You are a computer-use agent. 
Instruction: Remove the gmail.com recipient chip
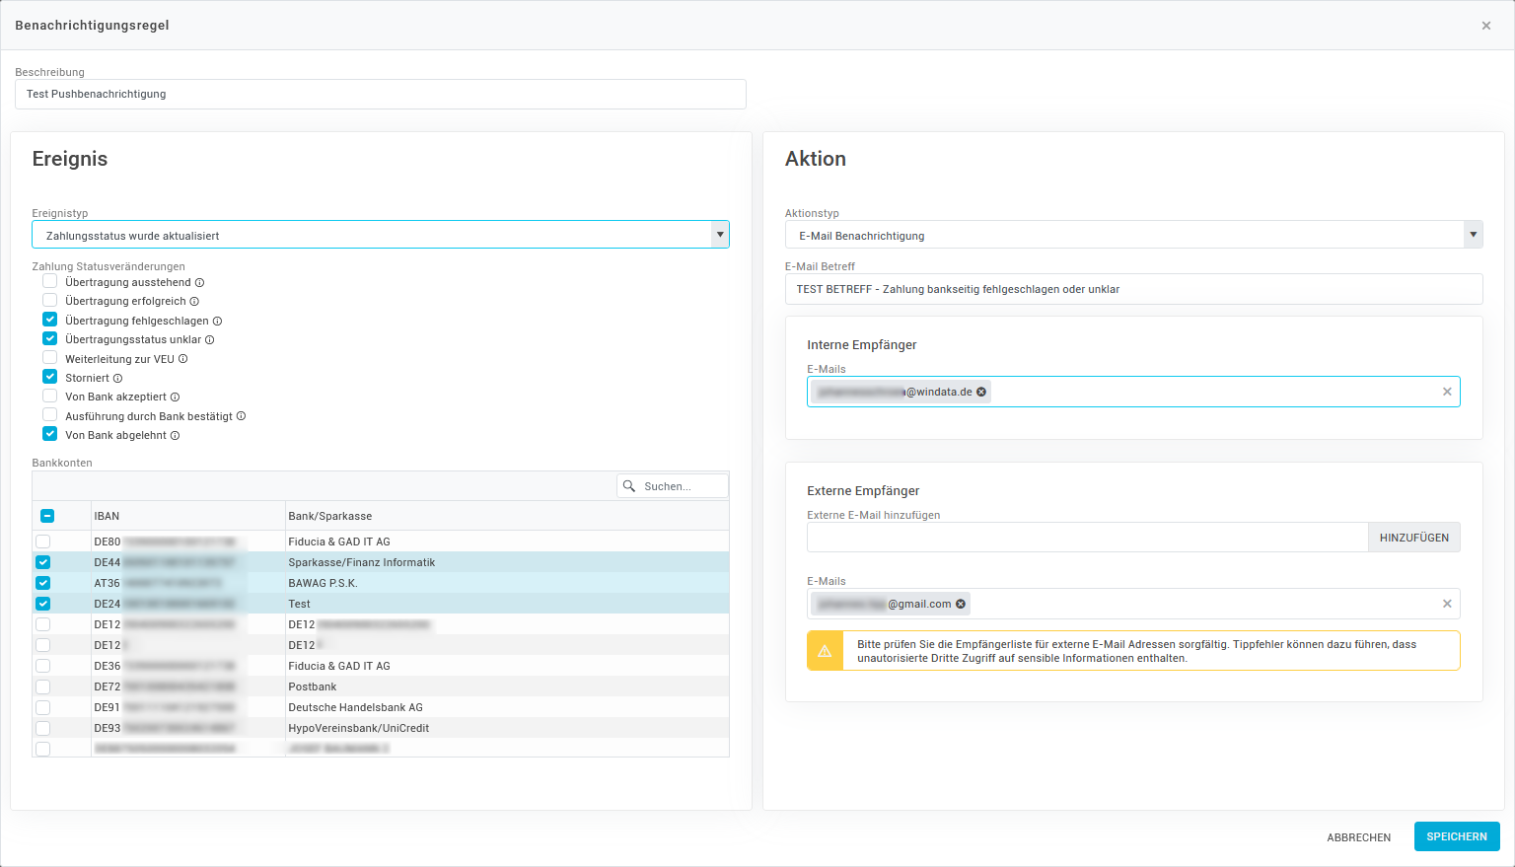tap(961, 604)
